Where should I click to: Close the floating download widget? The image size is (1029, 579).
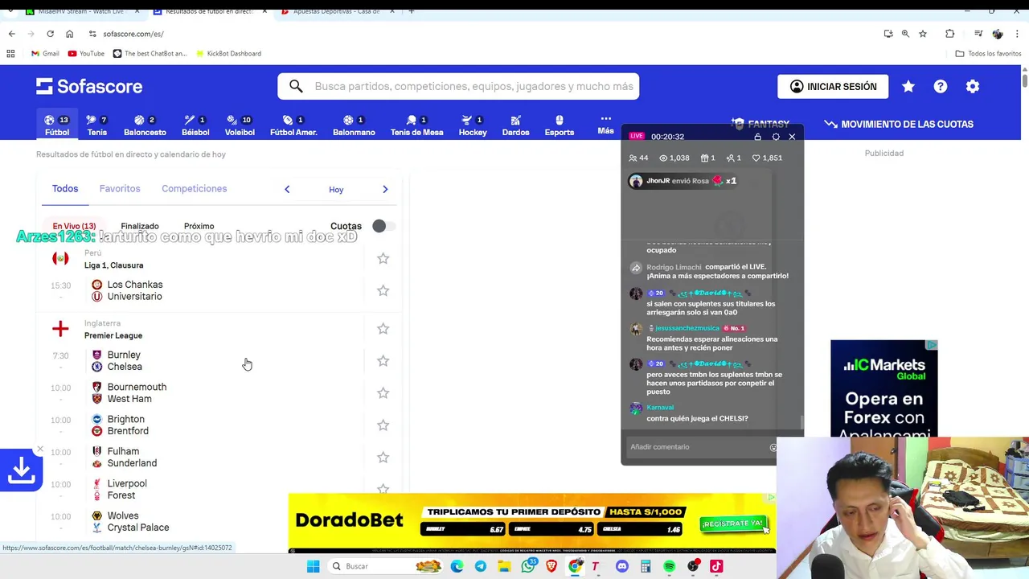coord(40,449)
